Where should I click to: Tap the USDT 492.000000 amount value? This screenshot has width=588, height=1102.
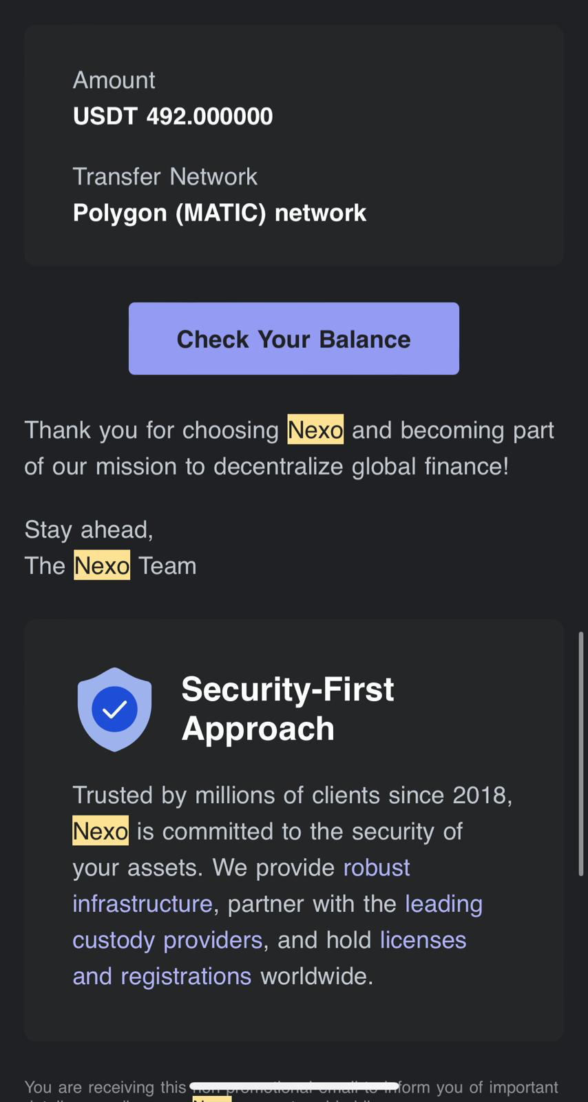point(173,116)
